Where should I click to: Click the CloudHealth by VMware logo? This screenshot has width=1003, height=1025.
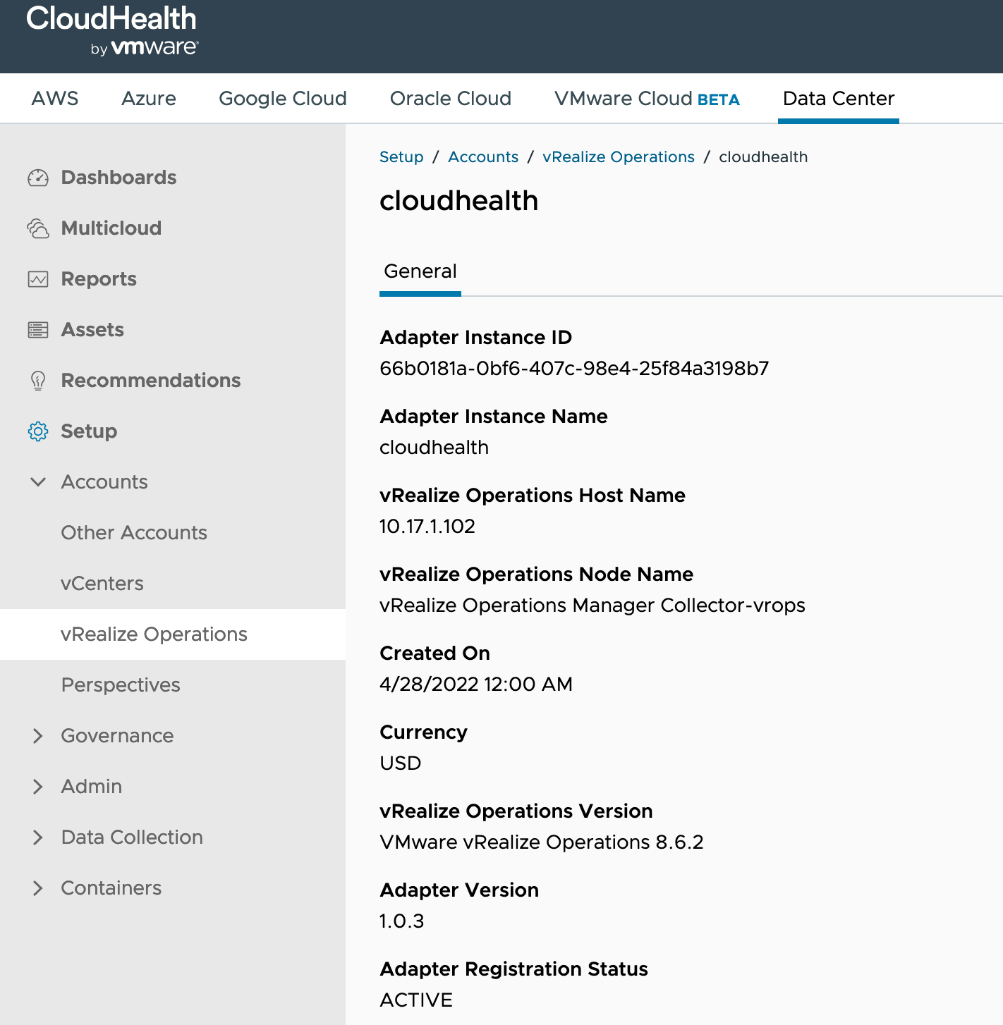tap(112, 31)
